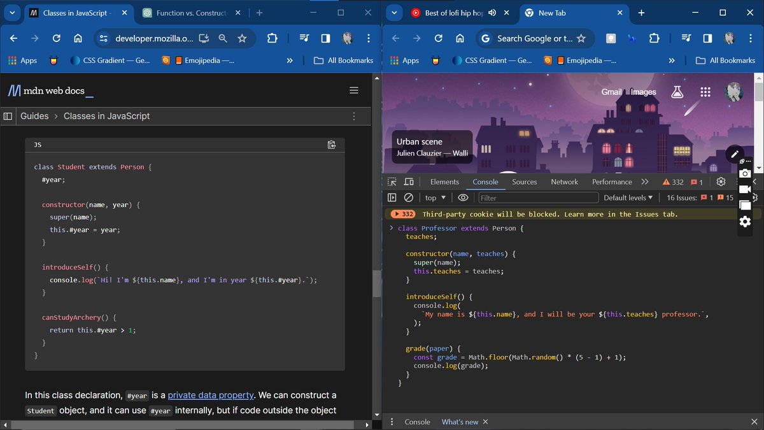764x430 pixels.
Task: Toggle DevTools device toolbar
Action: 409,182
